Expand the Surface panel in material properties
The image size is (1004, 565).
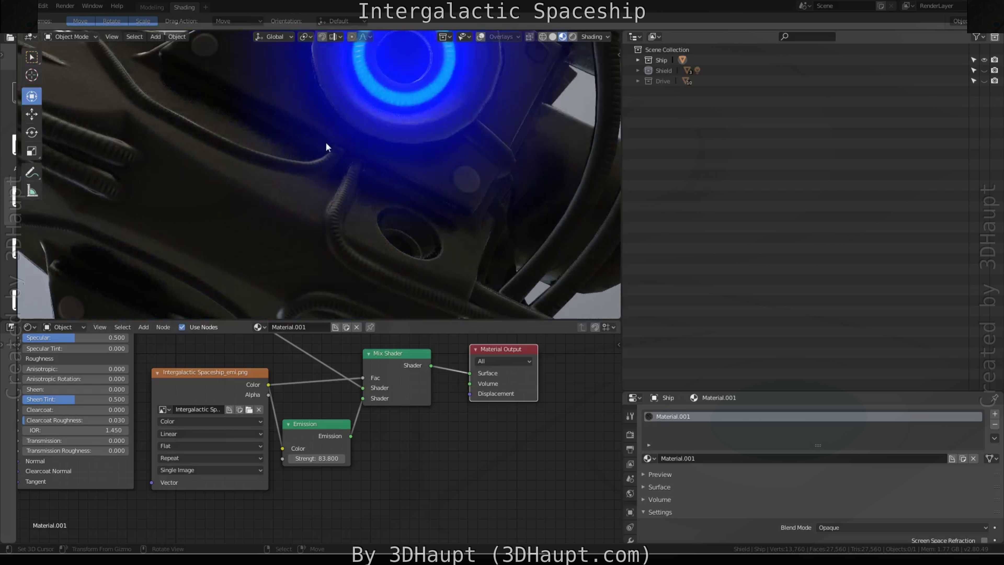pos(659,487)
